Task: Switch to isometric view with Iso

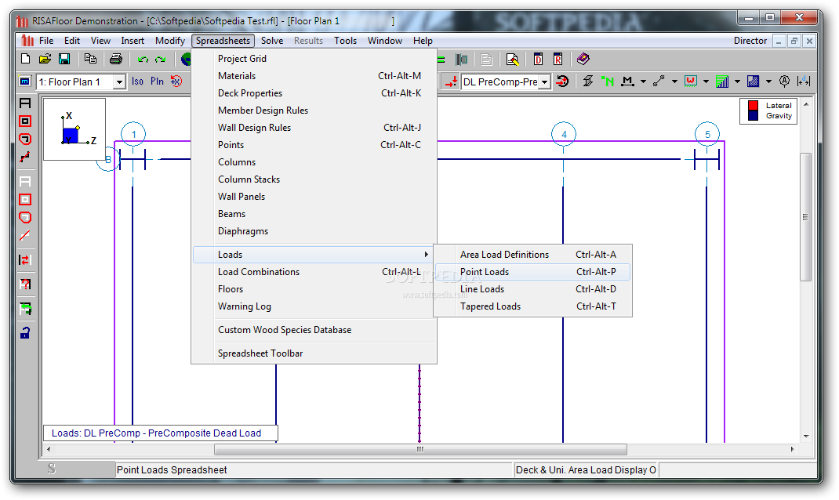Action: click(137, 82)
